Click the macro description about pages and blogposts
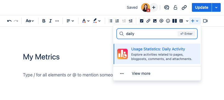Screen dimensions: 224x100 pyautogui.click(x=162, y=57)
